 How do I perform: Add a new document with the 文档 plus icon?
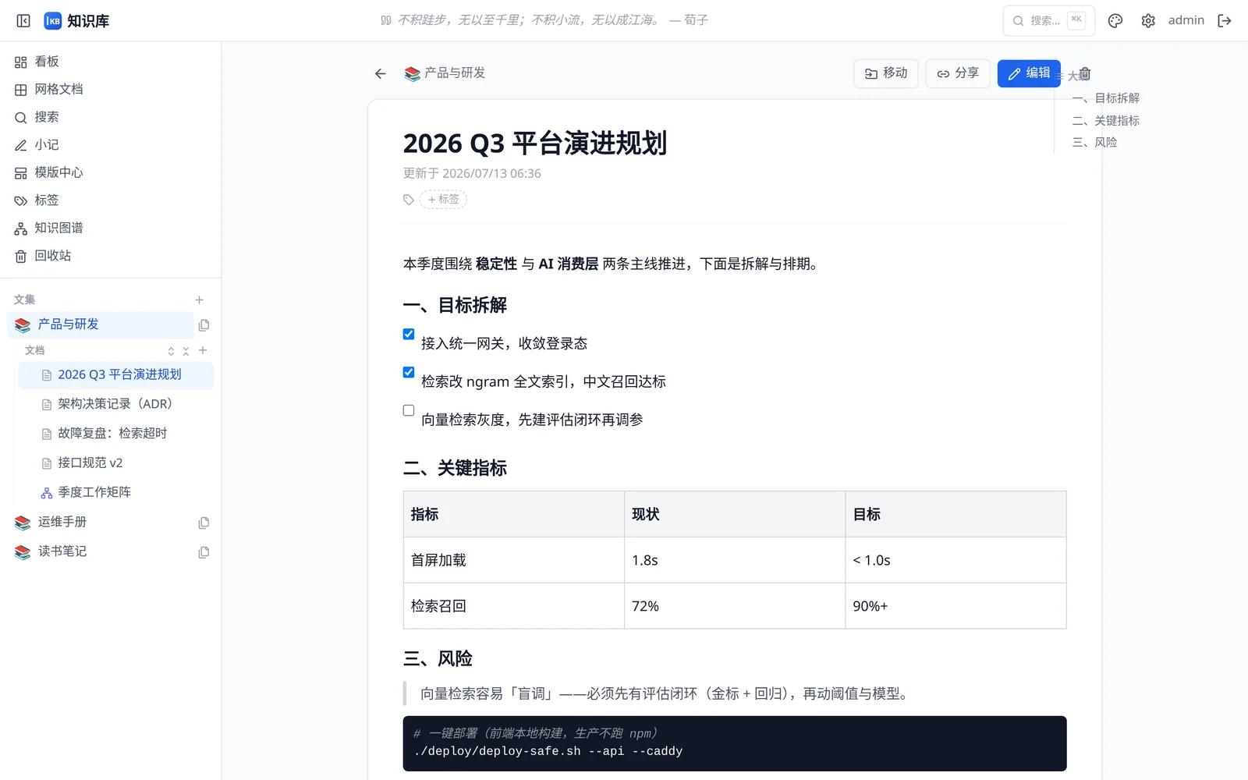[203, 350]
